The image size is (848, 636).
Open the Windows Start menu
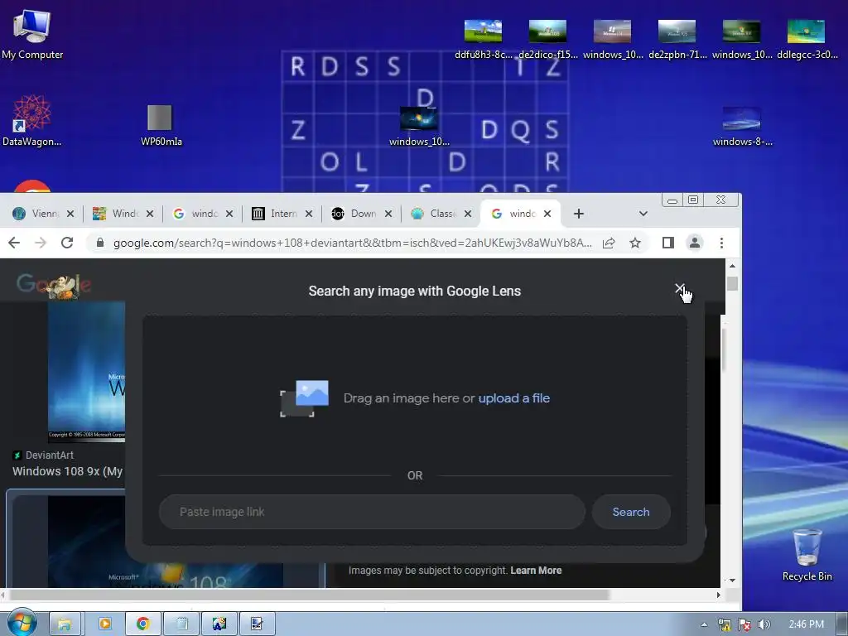[21, 623]
